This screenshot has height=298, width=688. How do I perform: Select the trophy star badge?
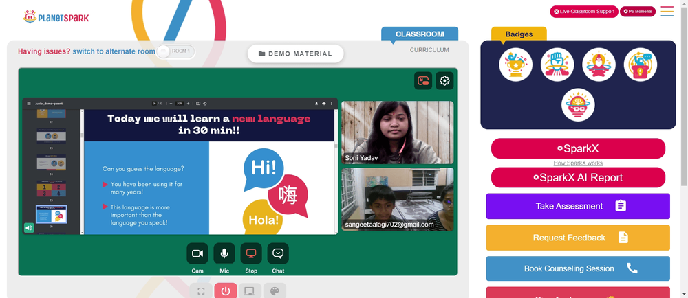(x=515, y=65)
